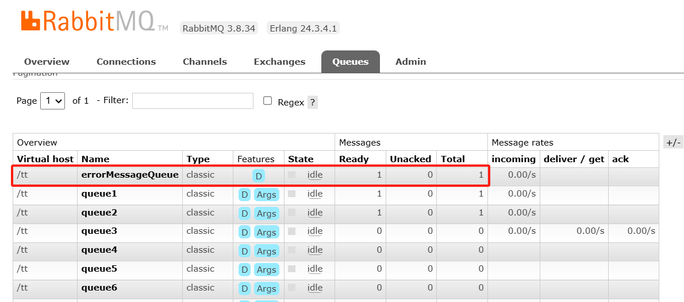
Task: Click the Args badge for queue6
Action: click(267, 288)
